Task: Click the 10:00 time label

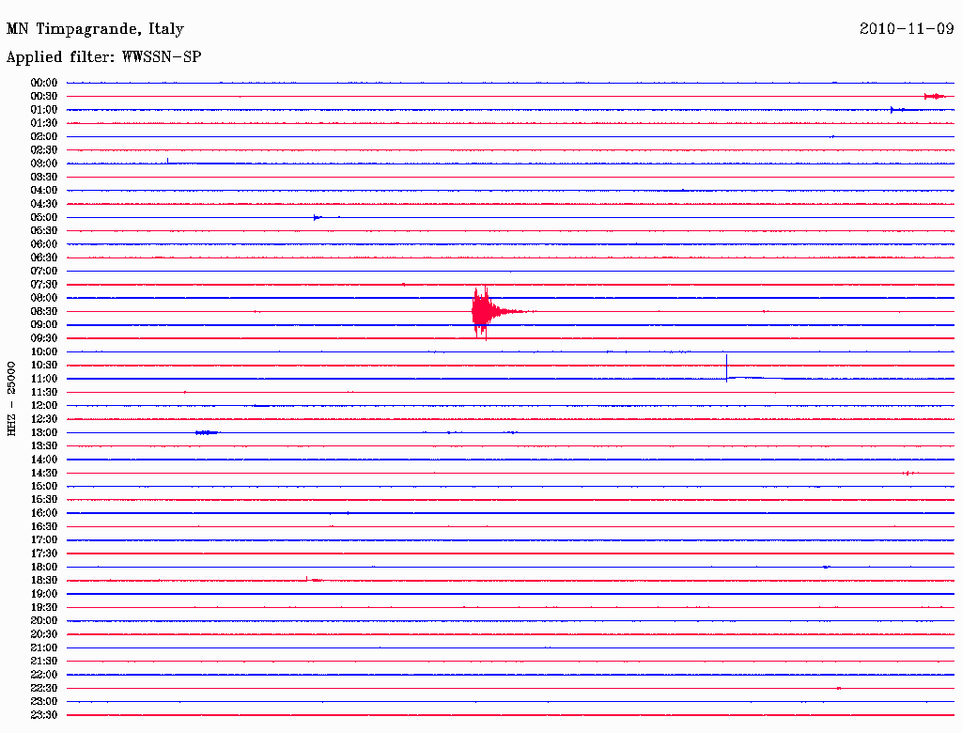Action: 44,351
